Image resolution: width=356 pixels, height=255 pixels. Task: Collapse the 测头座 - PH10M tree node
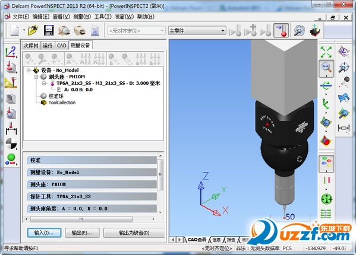36,77
